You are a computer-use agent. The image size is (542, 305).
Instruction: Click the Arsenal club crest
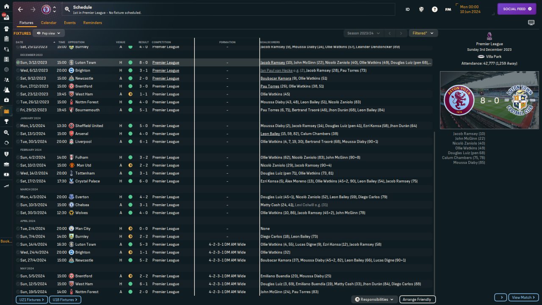coord(72,134)
